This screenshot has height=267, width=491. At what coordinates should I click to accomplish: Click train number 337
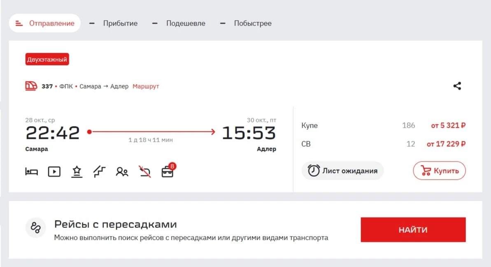pyautogui.click(x=47, y=86)
